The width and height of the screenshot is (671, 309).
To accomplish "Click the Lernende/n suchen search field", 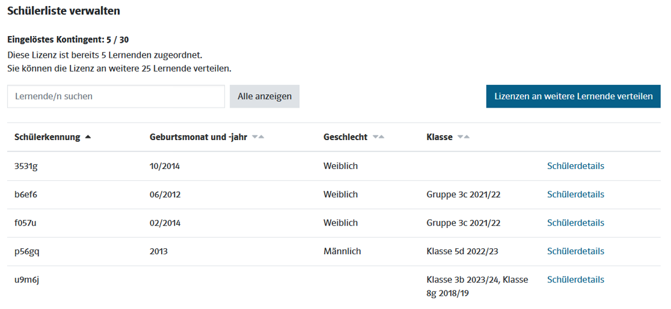I will [x=116, y=96].
